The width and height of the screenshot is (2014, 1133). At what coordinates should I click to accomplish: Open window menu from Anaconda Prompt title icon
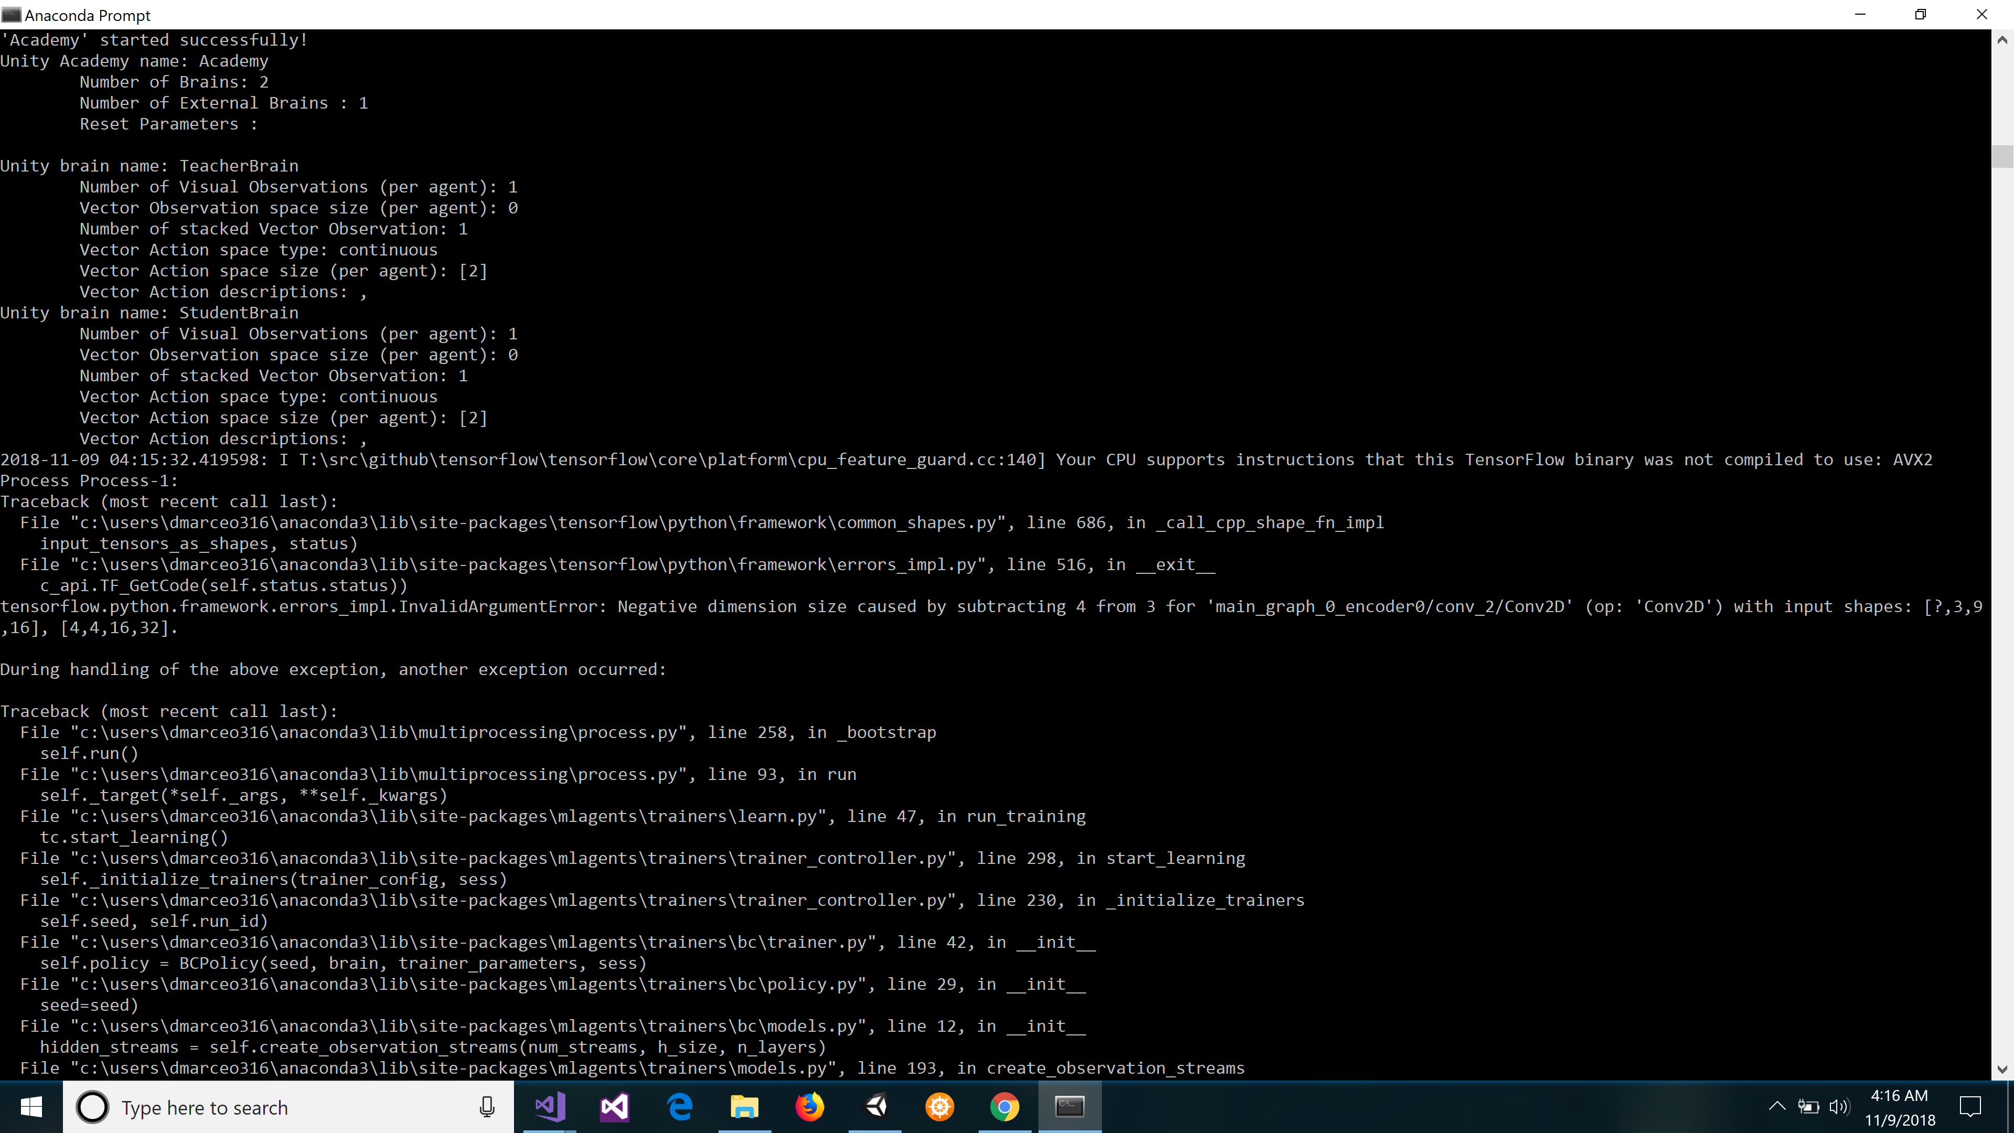(x=11, y=15)
